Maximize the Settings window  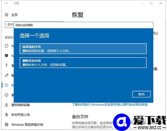151,3
